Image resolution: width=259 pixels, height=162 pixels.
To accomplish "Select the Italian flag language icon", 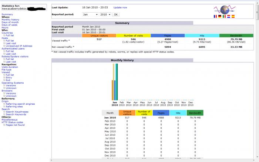I will tap(224, 17).
